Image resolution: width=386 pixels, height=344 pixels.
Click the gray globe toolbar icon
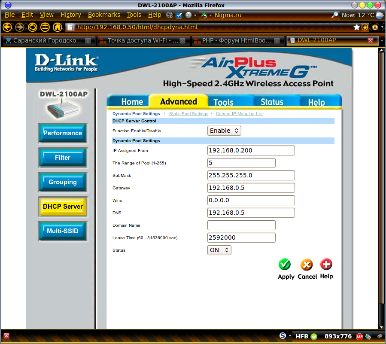(188, 15)
